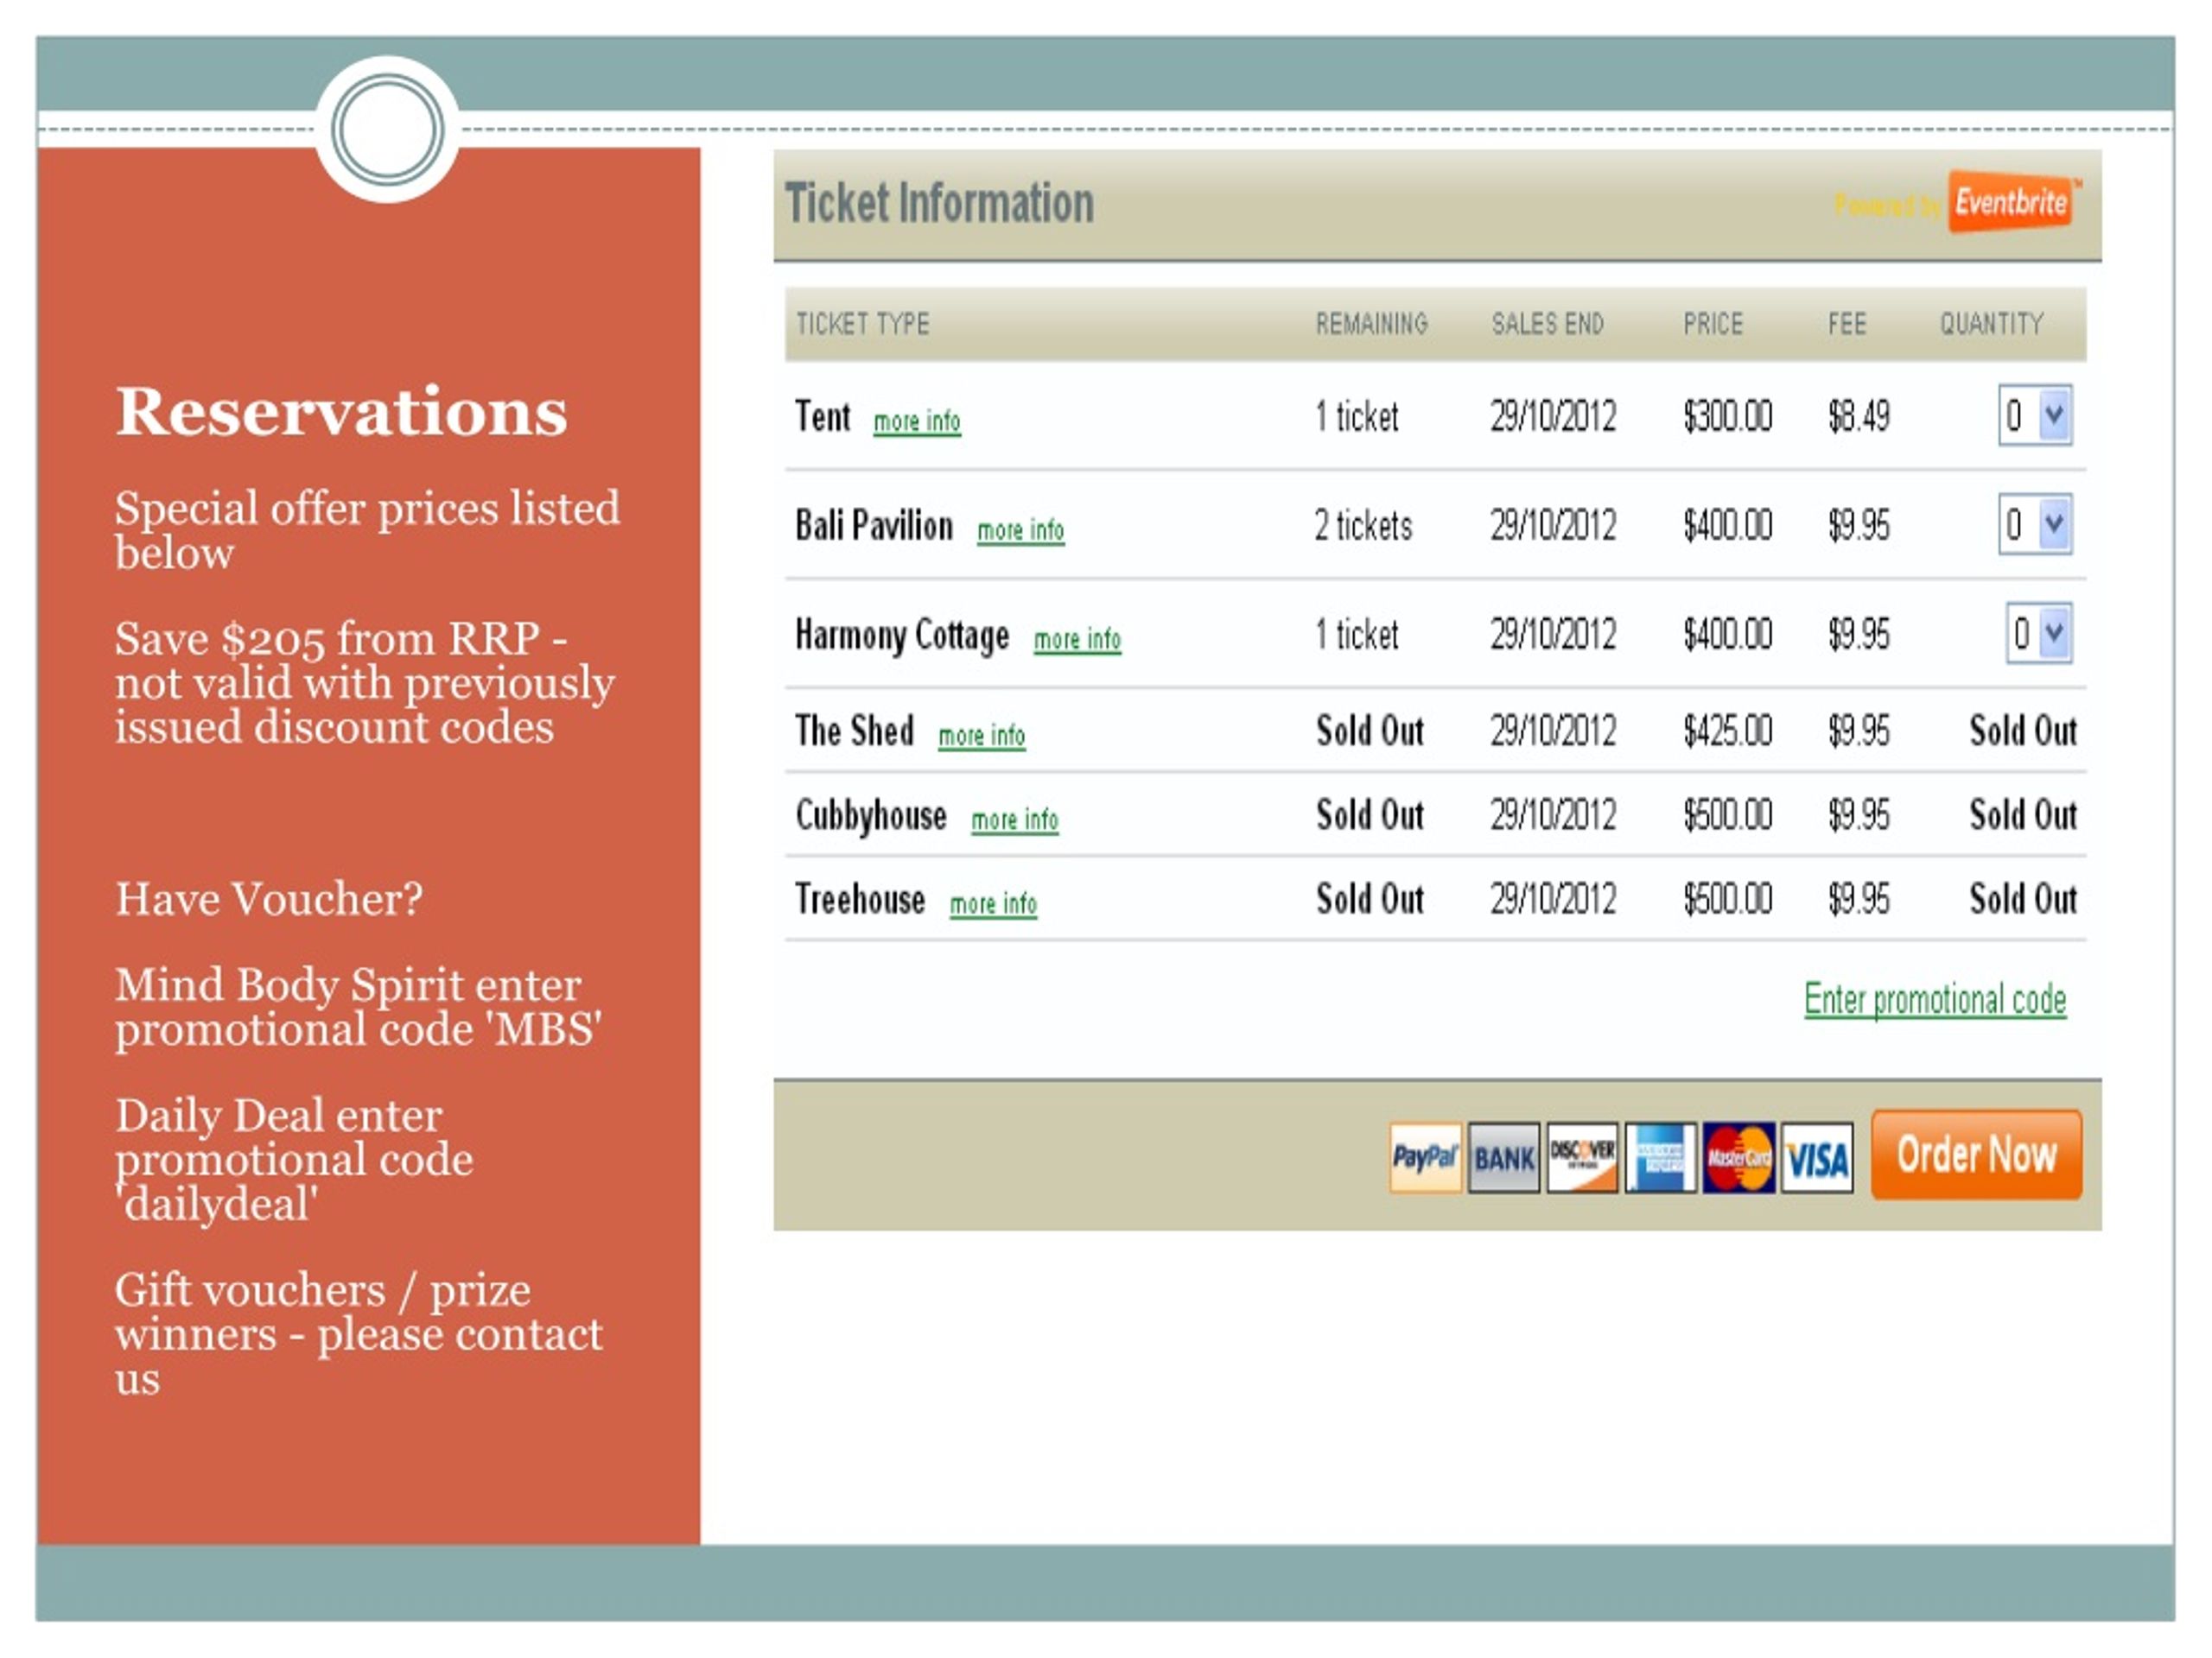Choose the Discover card icon
Screen dimensions: 2212x1658
coord(1581,1156)
